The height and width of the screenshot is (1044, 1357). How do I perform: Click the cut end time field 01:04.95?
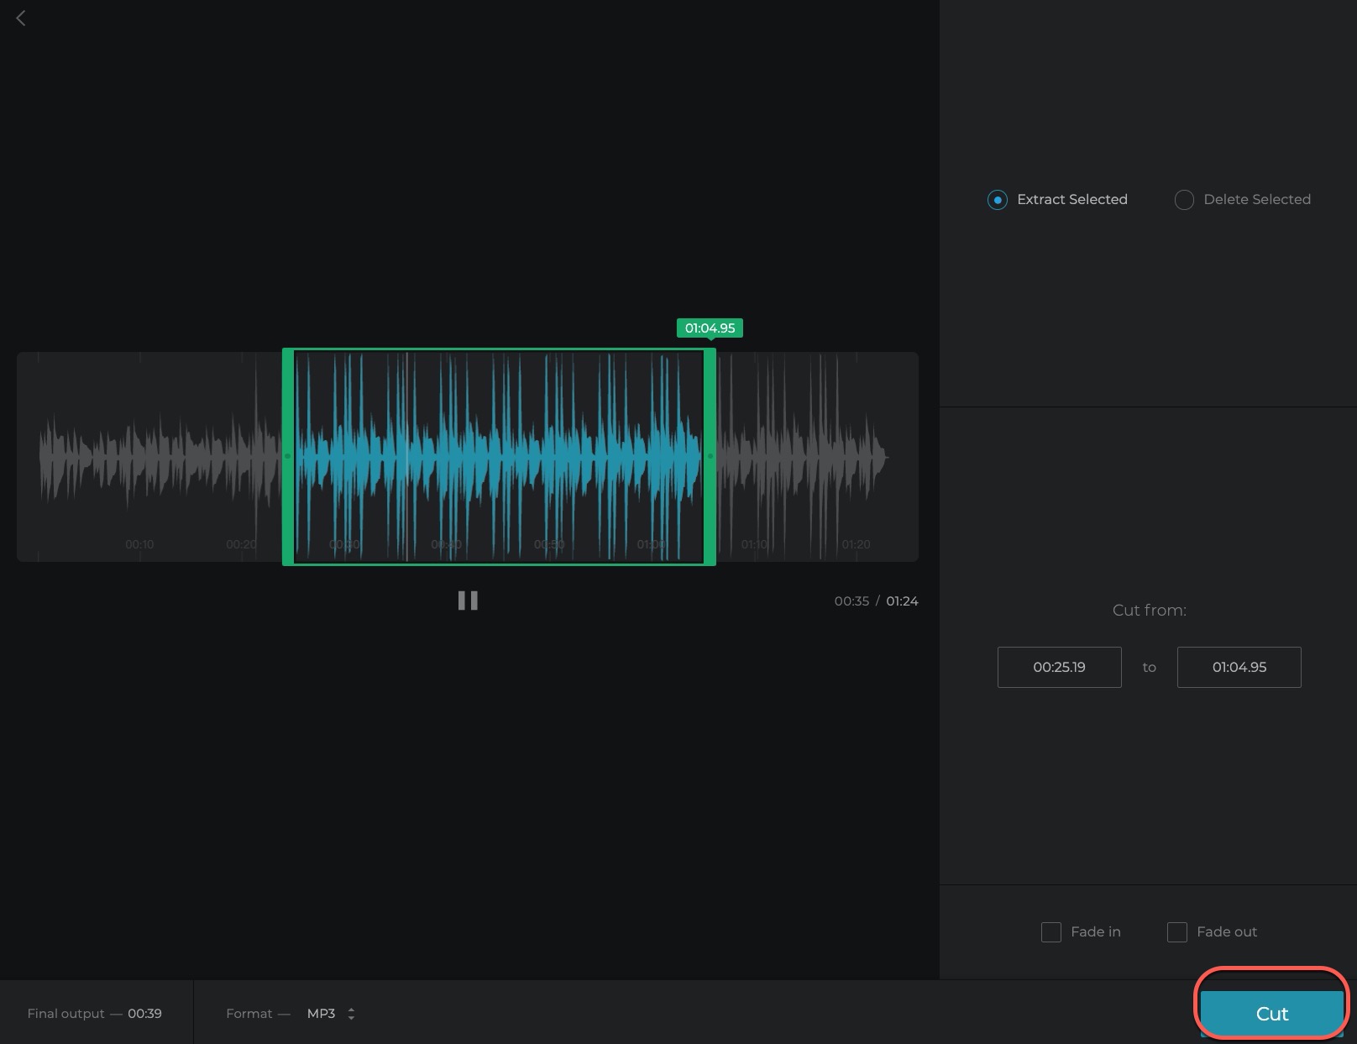[x=1239, y=668]
